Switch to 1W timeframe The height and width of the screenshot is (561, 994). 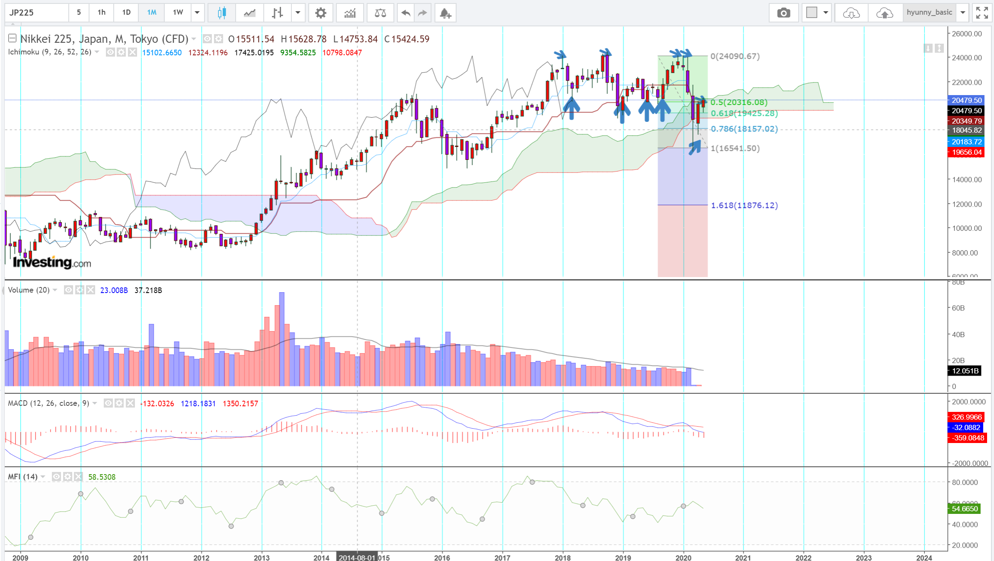(x=178, y=13)
